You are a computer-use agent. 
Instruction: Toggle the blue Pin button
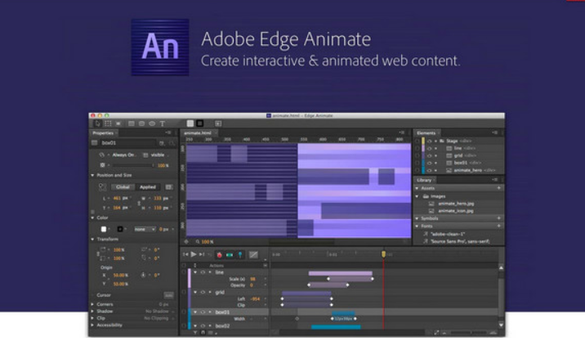[240, 255]
